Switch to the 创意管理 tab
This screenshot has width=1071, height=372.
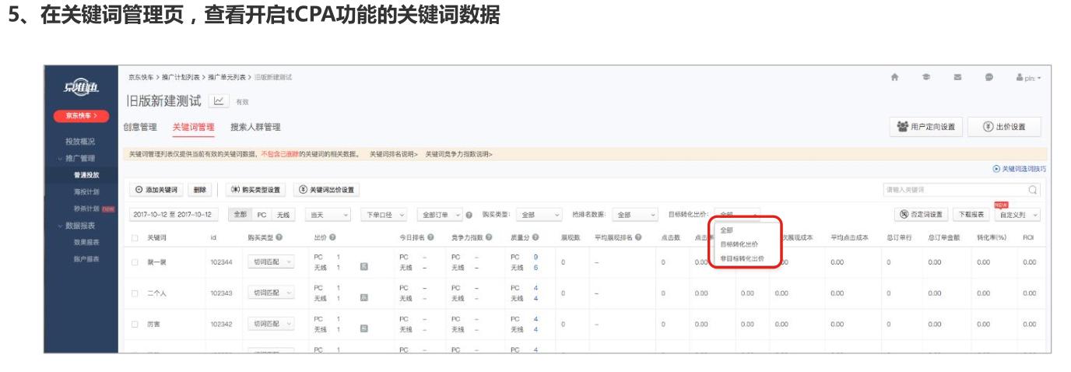click(x=141, y=127)
